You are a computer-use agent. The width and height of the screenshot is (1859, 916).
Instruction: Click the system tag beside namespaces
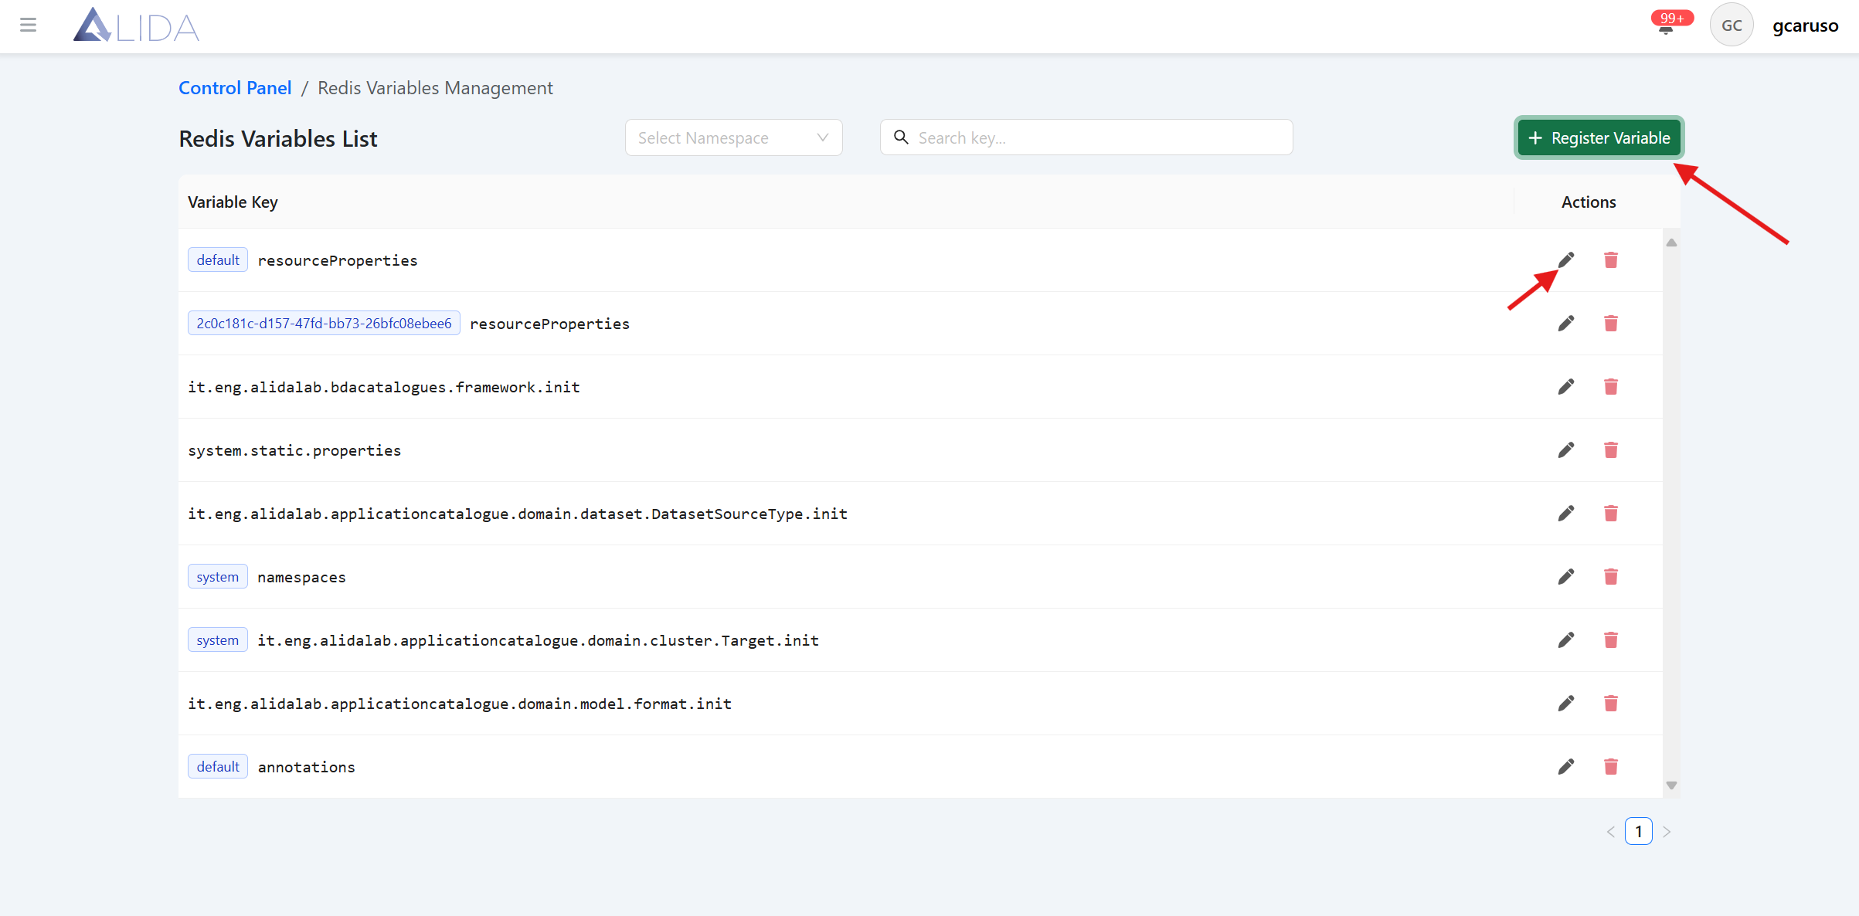point(218,577)
